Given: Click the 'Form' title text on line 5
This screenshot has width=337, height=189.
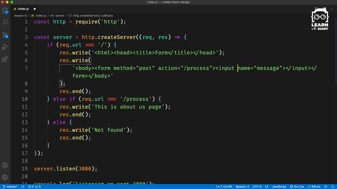Looking at the screenshot, I should (162, 52).
